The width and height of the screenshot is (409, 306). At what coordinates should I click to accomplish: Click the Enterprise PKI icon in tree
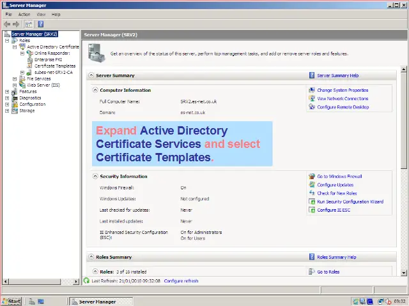point(30,59)
